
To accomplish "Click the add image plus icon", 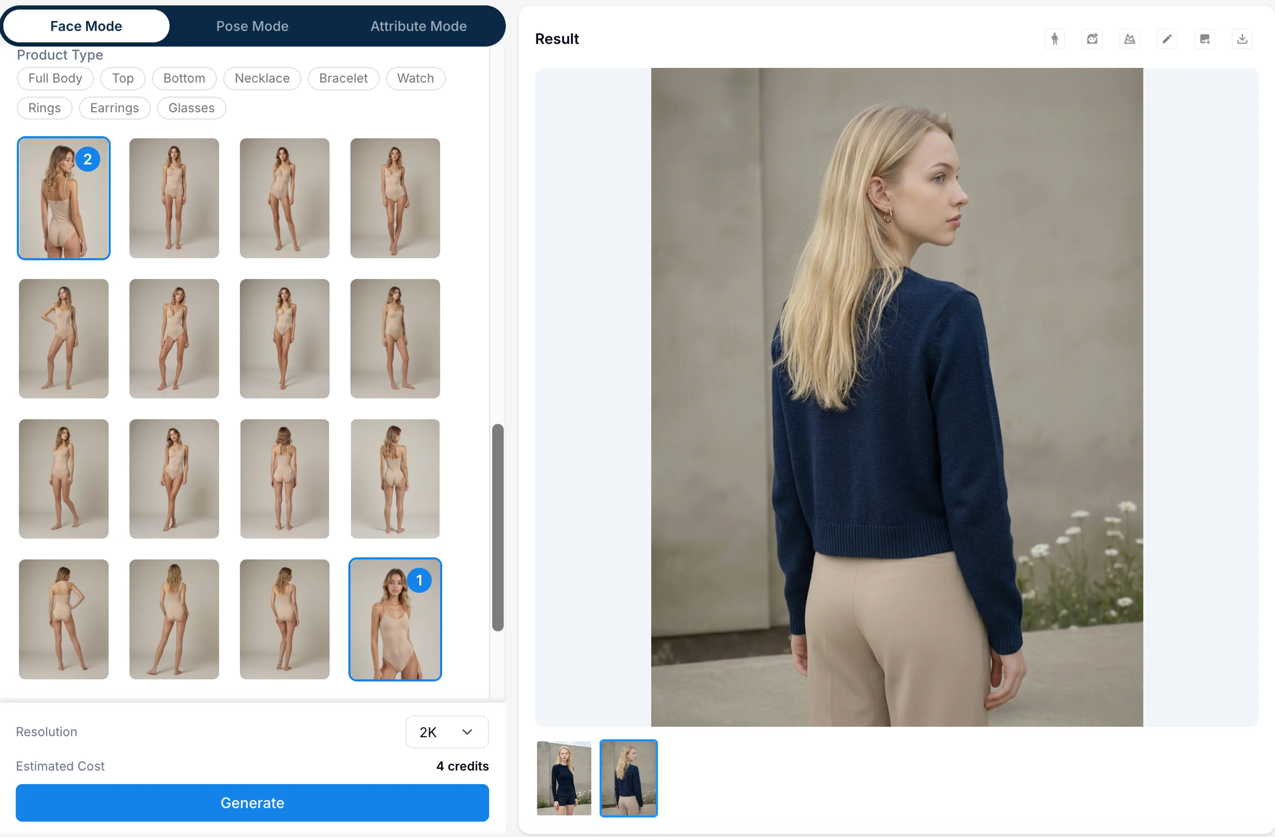I will pyautogui.click(x=1204, y=39).
